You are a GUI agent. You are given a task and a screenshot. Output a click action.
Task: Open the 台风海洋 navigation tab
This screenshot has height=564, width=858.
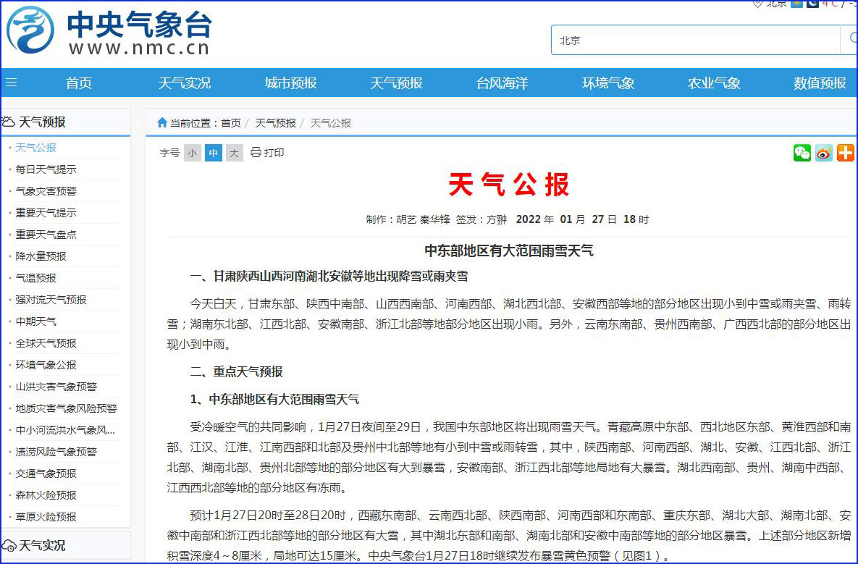[x=502, y=83]
